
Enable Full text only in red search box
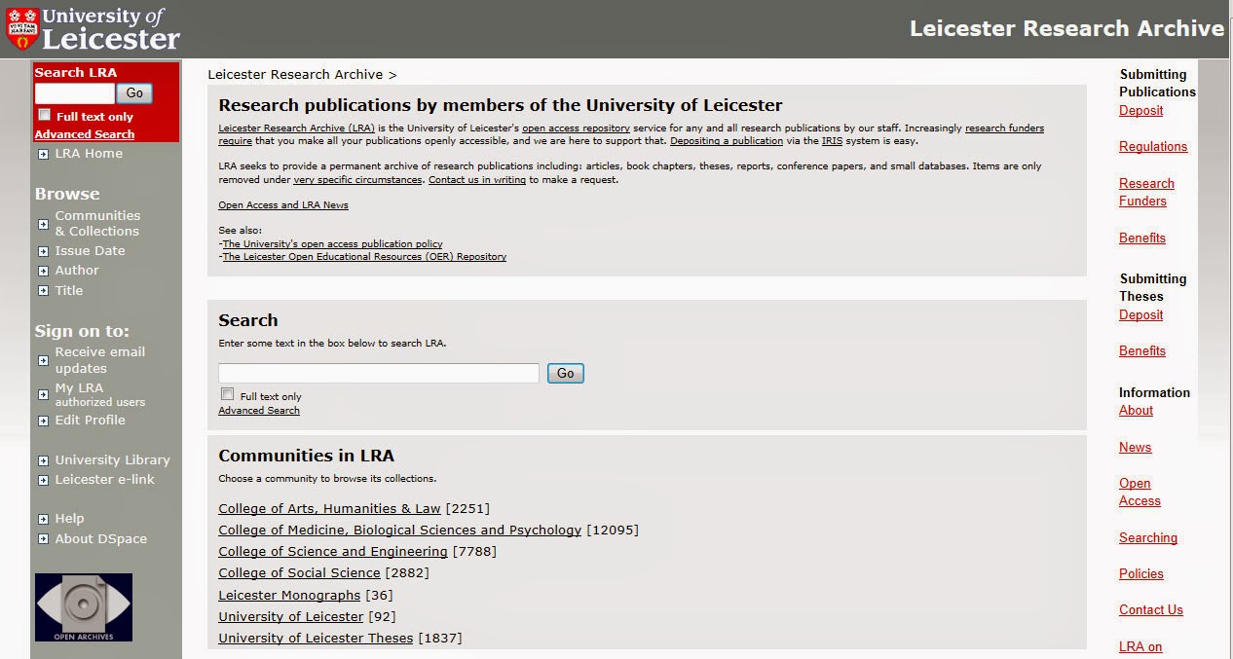point(44,114)
